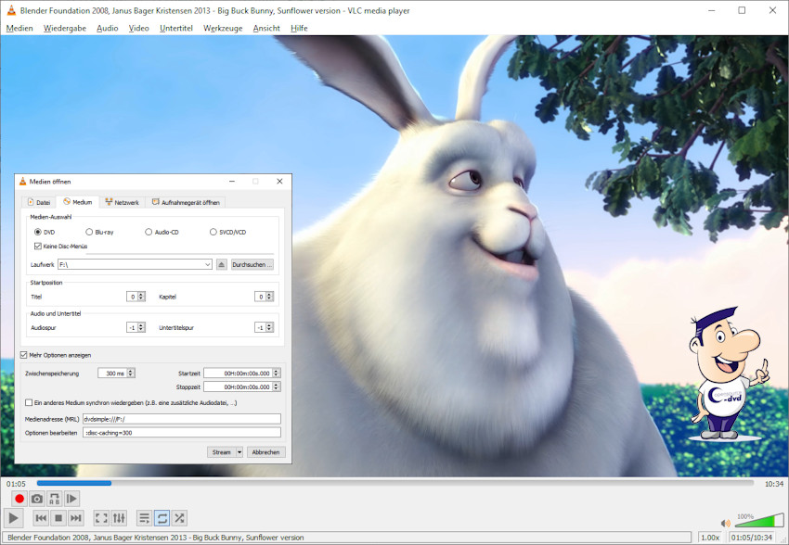Click the A-B loop button
Viewport: 789px width, 545px height.
point(55,499)
